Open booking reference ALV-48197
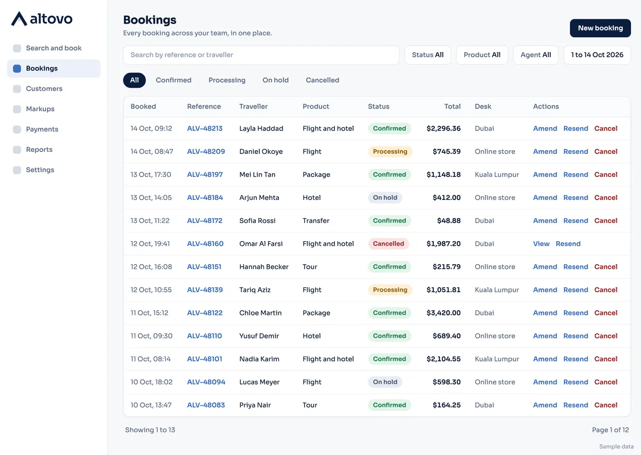This screenshot has width=641, height=455. pos(205,174)
